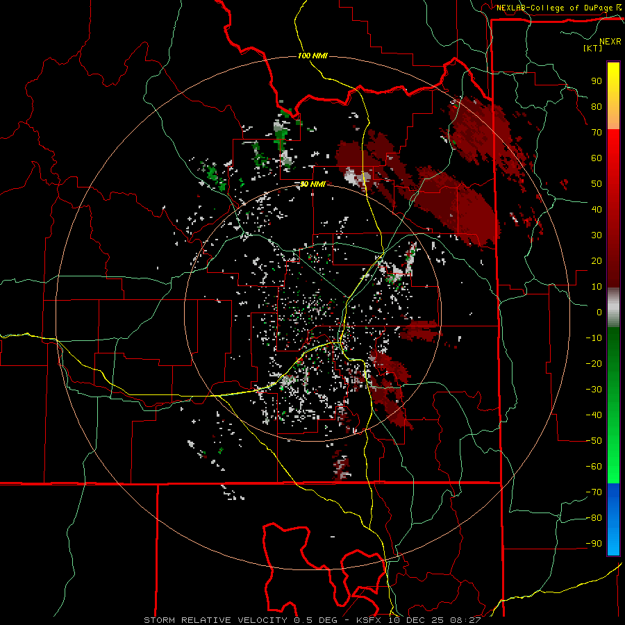Click the -30 value on velocity scale

tap(594, 390)
